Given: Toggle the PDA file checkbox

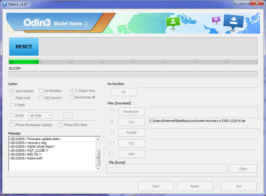Looking at the screenshot, I should point(112,122).
